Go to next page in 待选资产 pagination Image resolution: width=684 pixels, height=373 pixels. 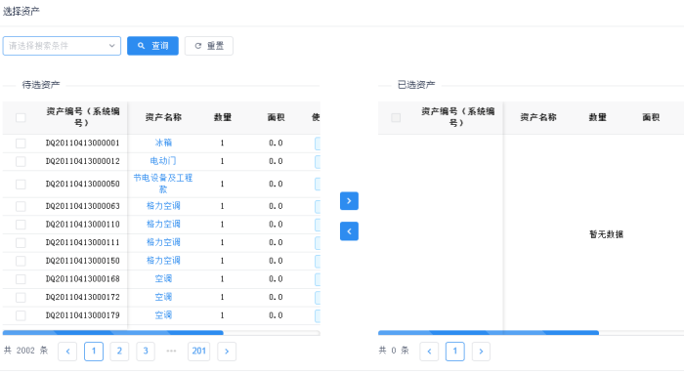pos(227,352)
